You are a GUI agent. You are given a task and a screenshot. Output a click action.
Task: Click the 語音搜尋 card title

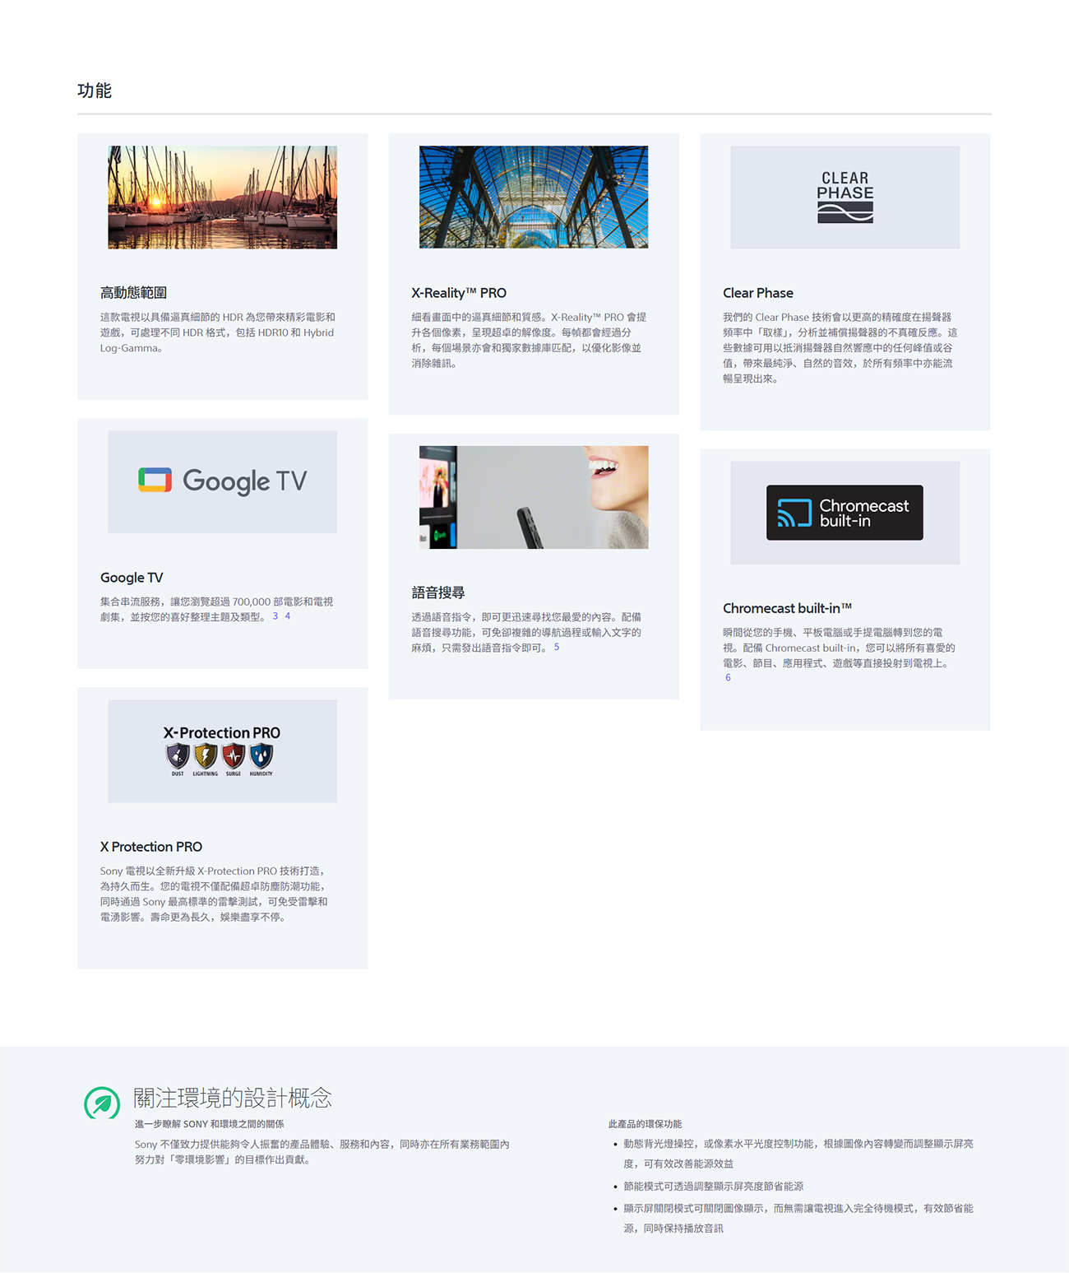(x=438, y=592)
